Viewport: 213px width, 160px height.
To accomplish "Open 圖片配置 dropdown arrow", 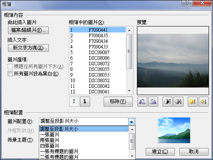I will [x=131, y=122].
